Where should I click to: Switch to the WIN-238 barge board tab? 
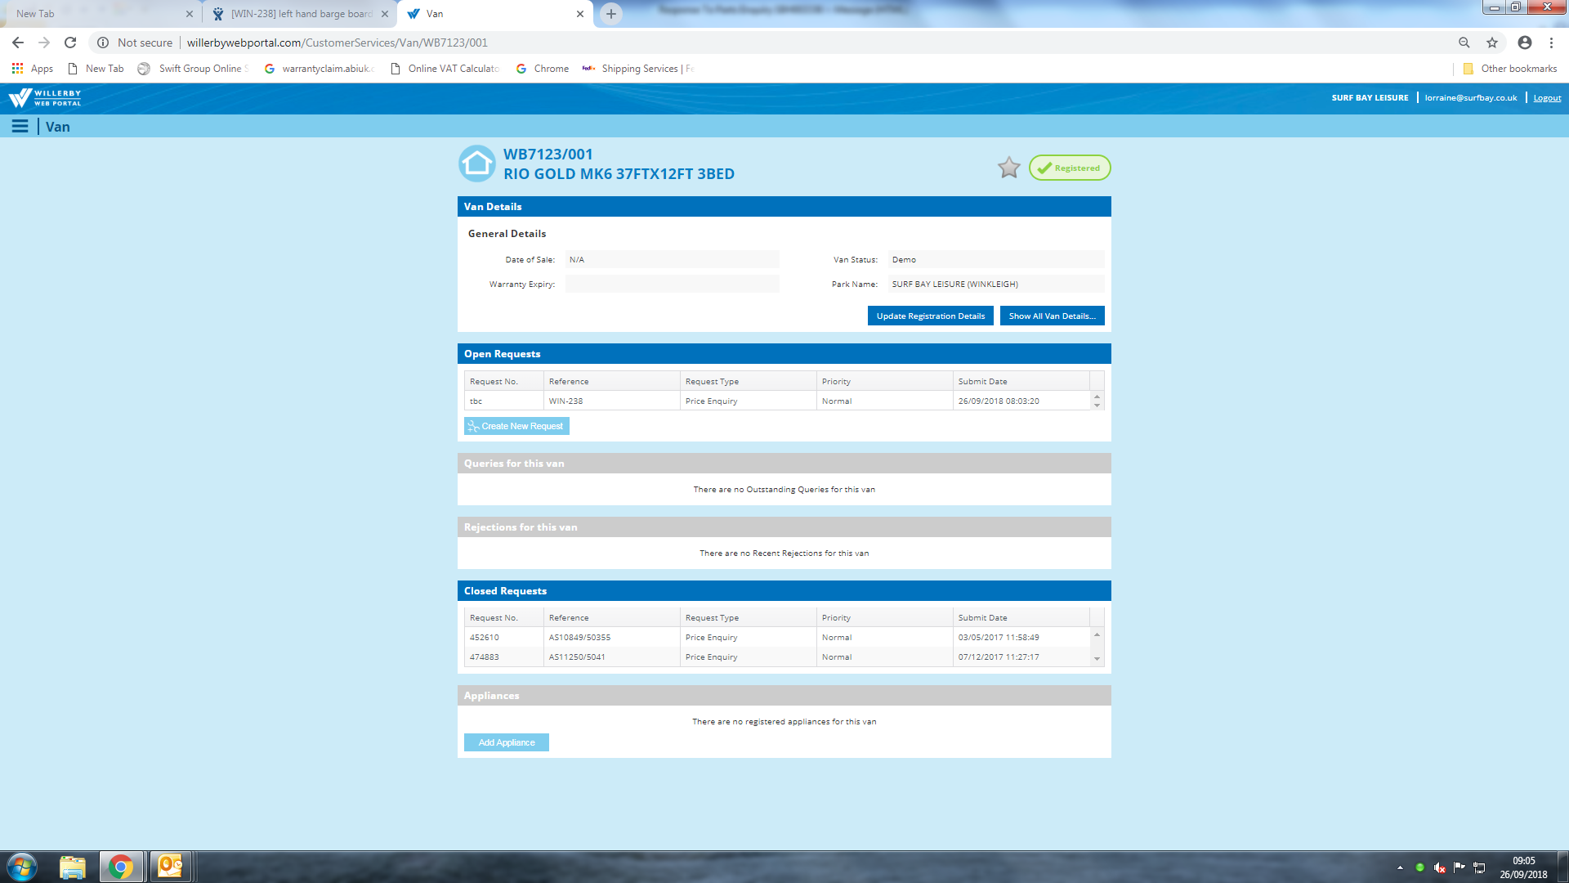(x=300, y=14)
